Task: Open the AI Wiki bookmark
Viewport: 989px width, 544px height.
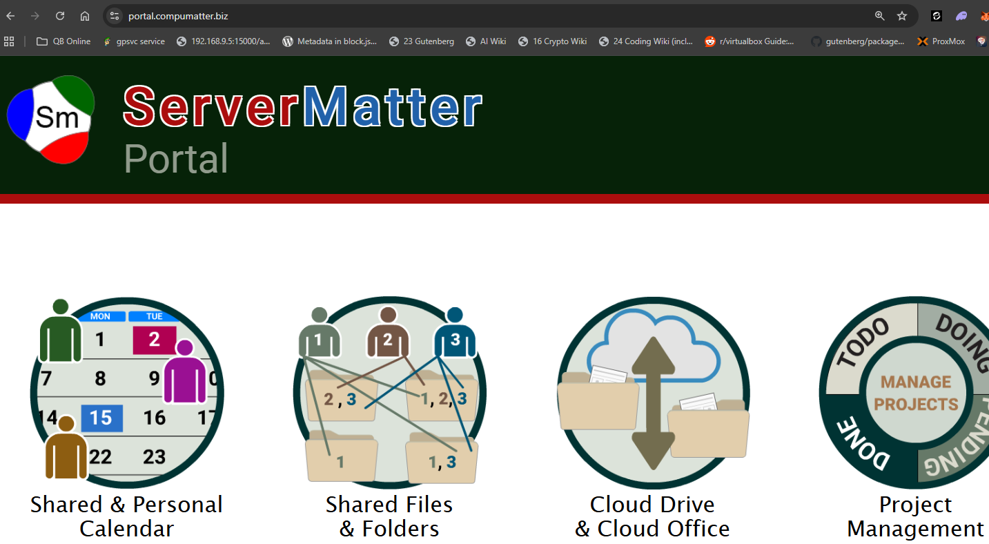Action: pos(486,41)
